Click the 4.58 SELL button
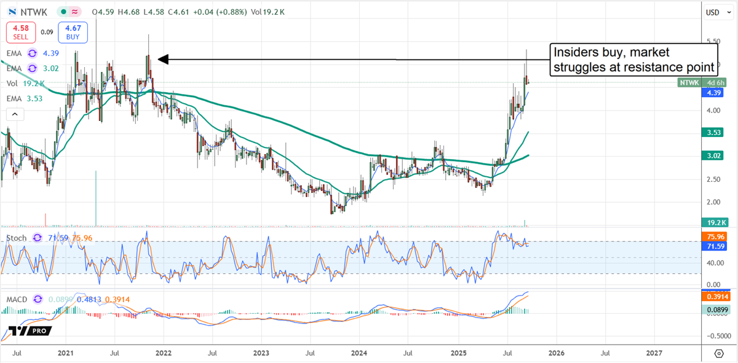 [x=20, y=32]
